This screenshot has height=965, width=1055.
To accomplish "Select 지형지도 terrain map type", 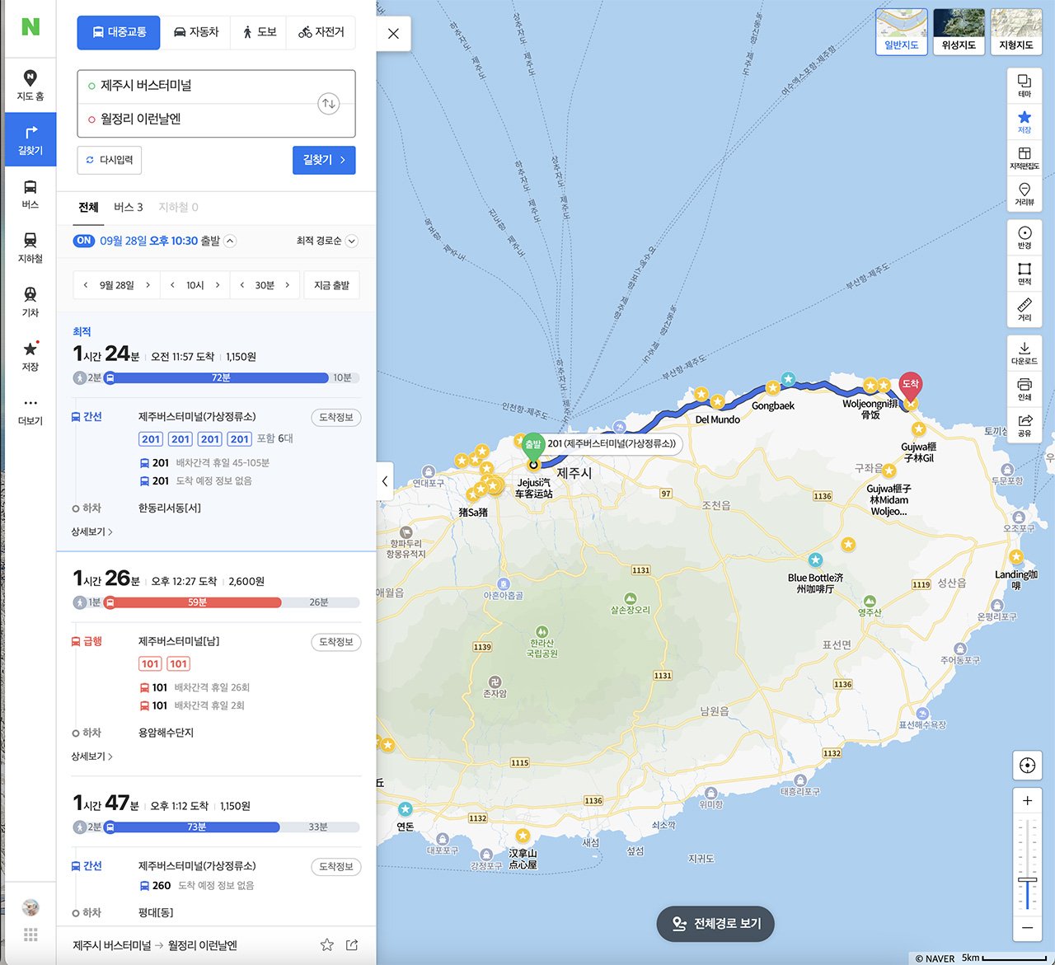I will [1016, 31].
